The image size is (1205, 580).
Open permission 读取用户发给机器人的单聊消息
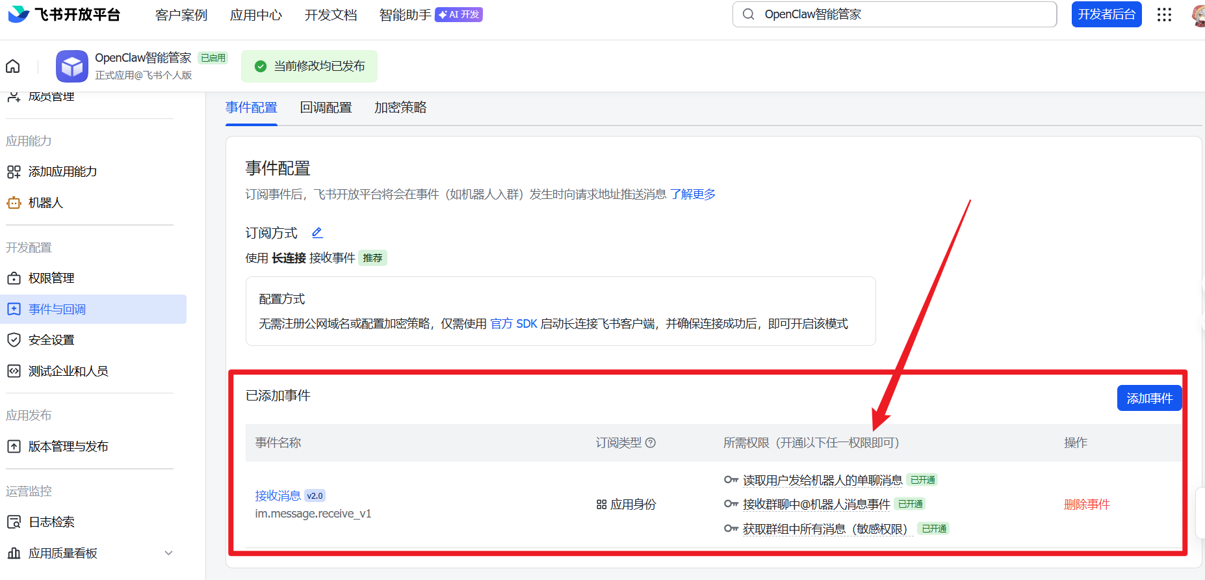tap(822, 480)
